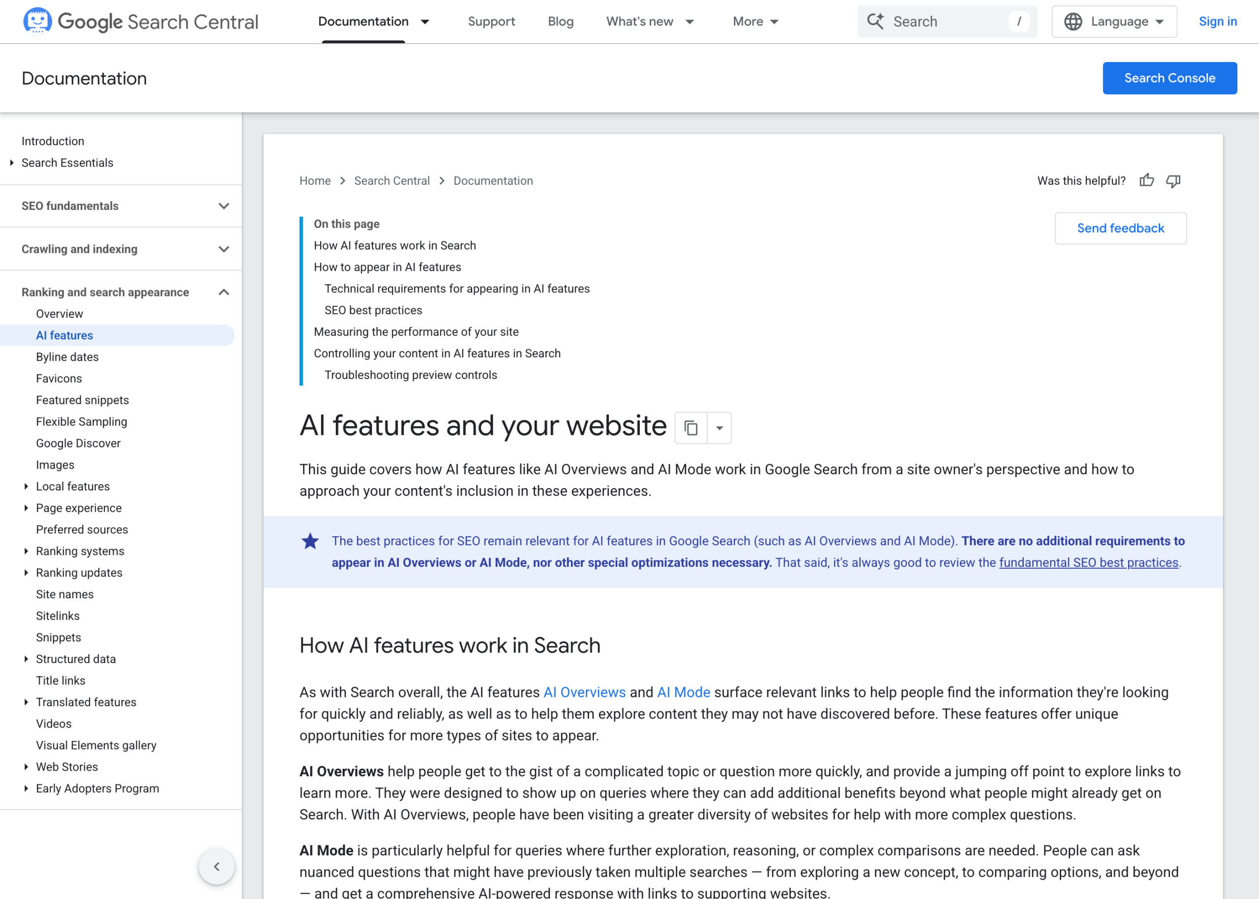
Task: Click the thumbs down not helpful icon
Action: 1173,181
